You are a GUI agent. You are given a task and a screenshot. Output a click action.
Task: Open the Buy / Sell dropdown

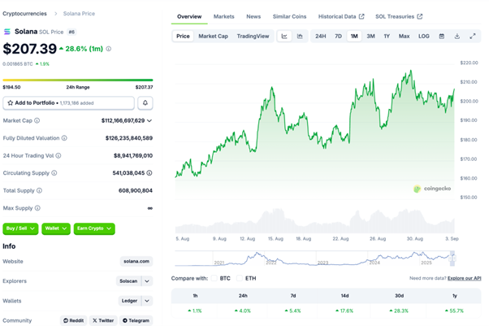coord(20,228)
